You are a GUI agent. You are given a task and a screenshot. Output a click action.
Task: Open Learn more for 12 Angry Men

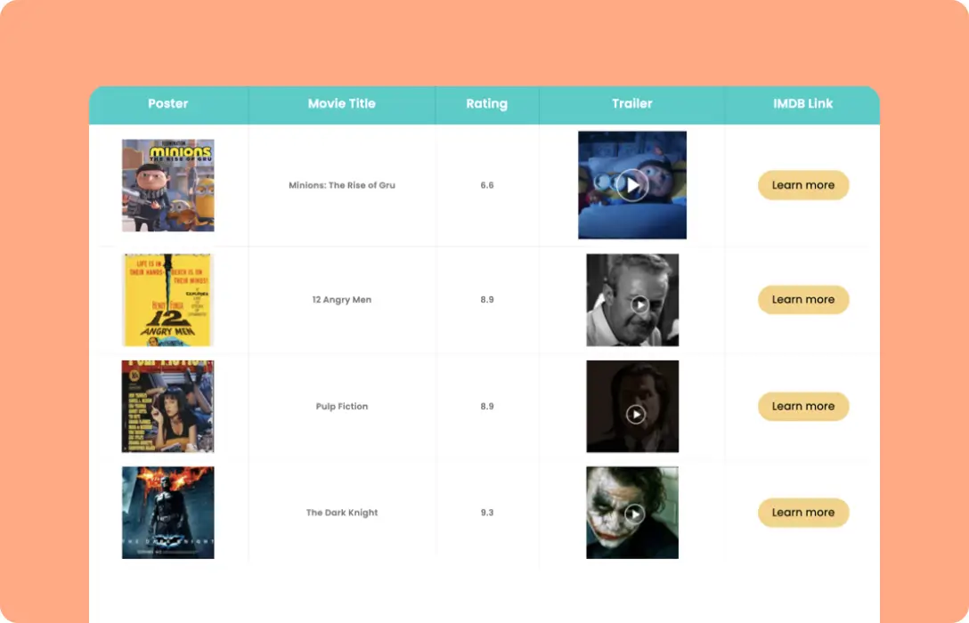(x=803, y=300)
